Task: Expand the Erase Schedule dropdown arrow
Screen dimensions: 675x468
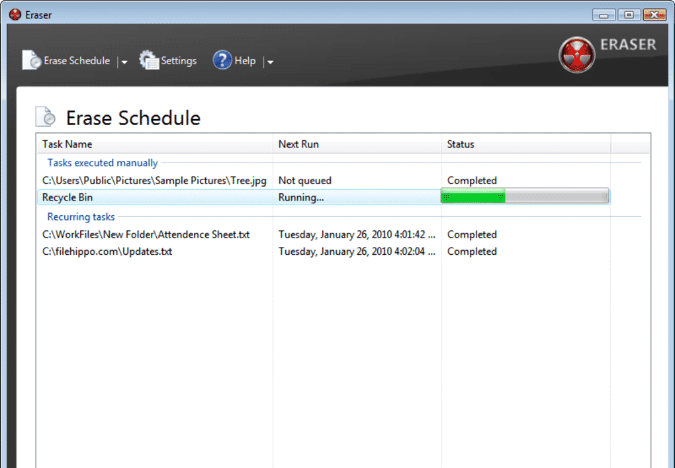Action: (x=124, y=62)
